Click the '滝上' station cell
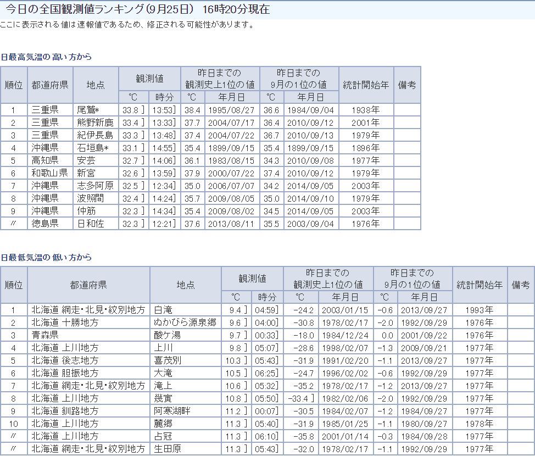 [x=186, y=386]
